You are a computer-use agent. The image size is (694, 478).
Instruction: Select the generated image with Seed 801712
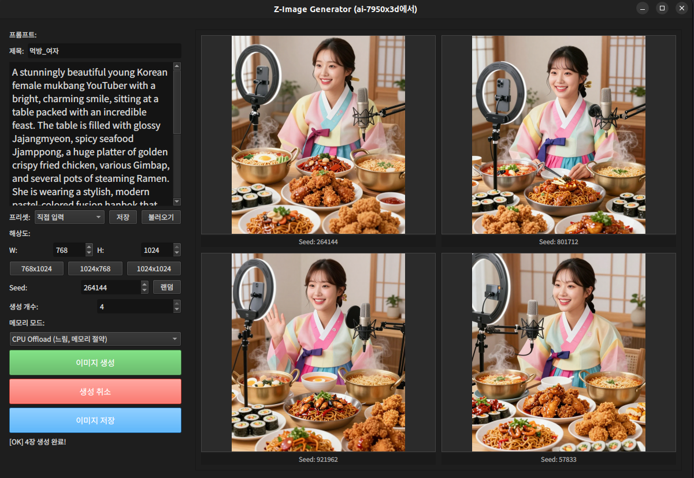558,135
